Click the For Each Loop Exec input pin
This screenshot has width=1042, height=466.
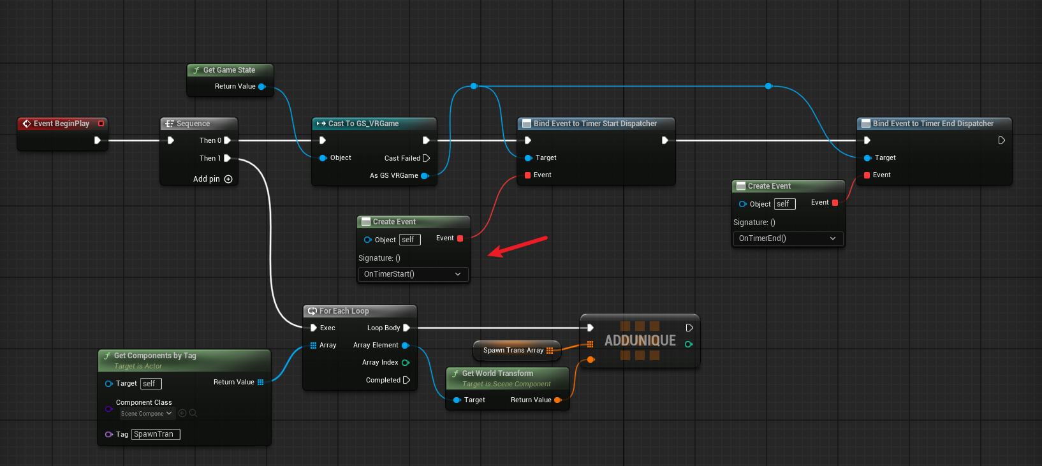coord(313,328)
